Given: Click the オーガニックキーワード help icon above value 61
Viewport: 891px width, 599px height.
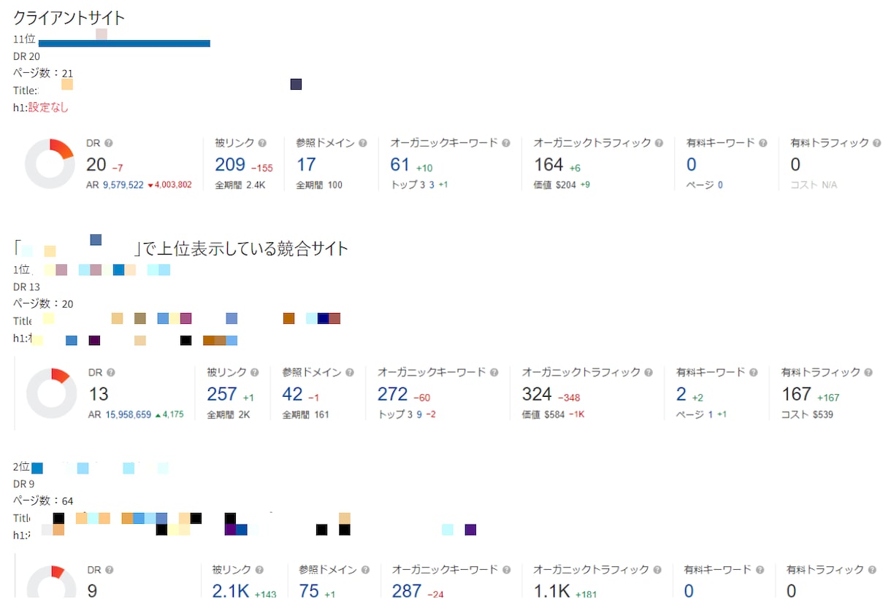Looking at the screenshot, I should pyautogui.click(x=506, y=144).
